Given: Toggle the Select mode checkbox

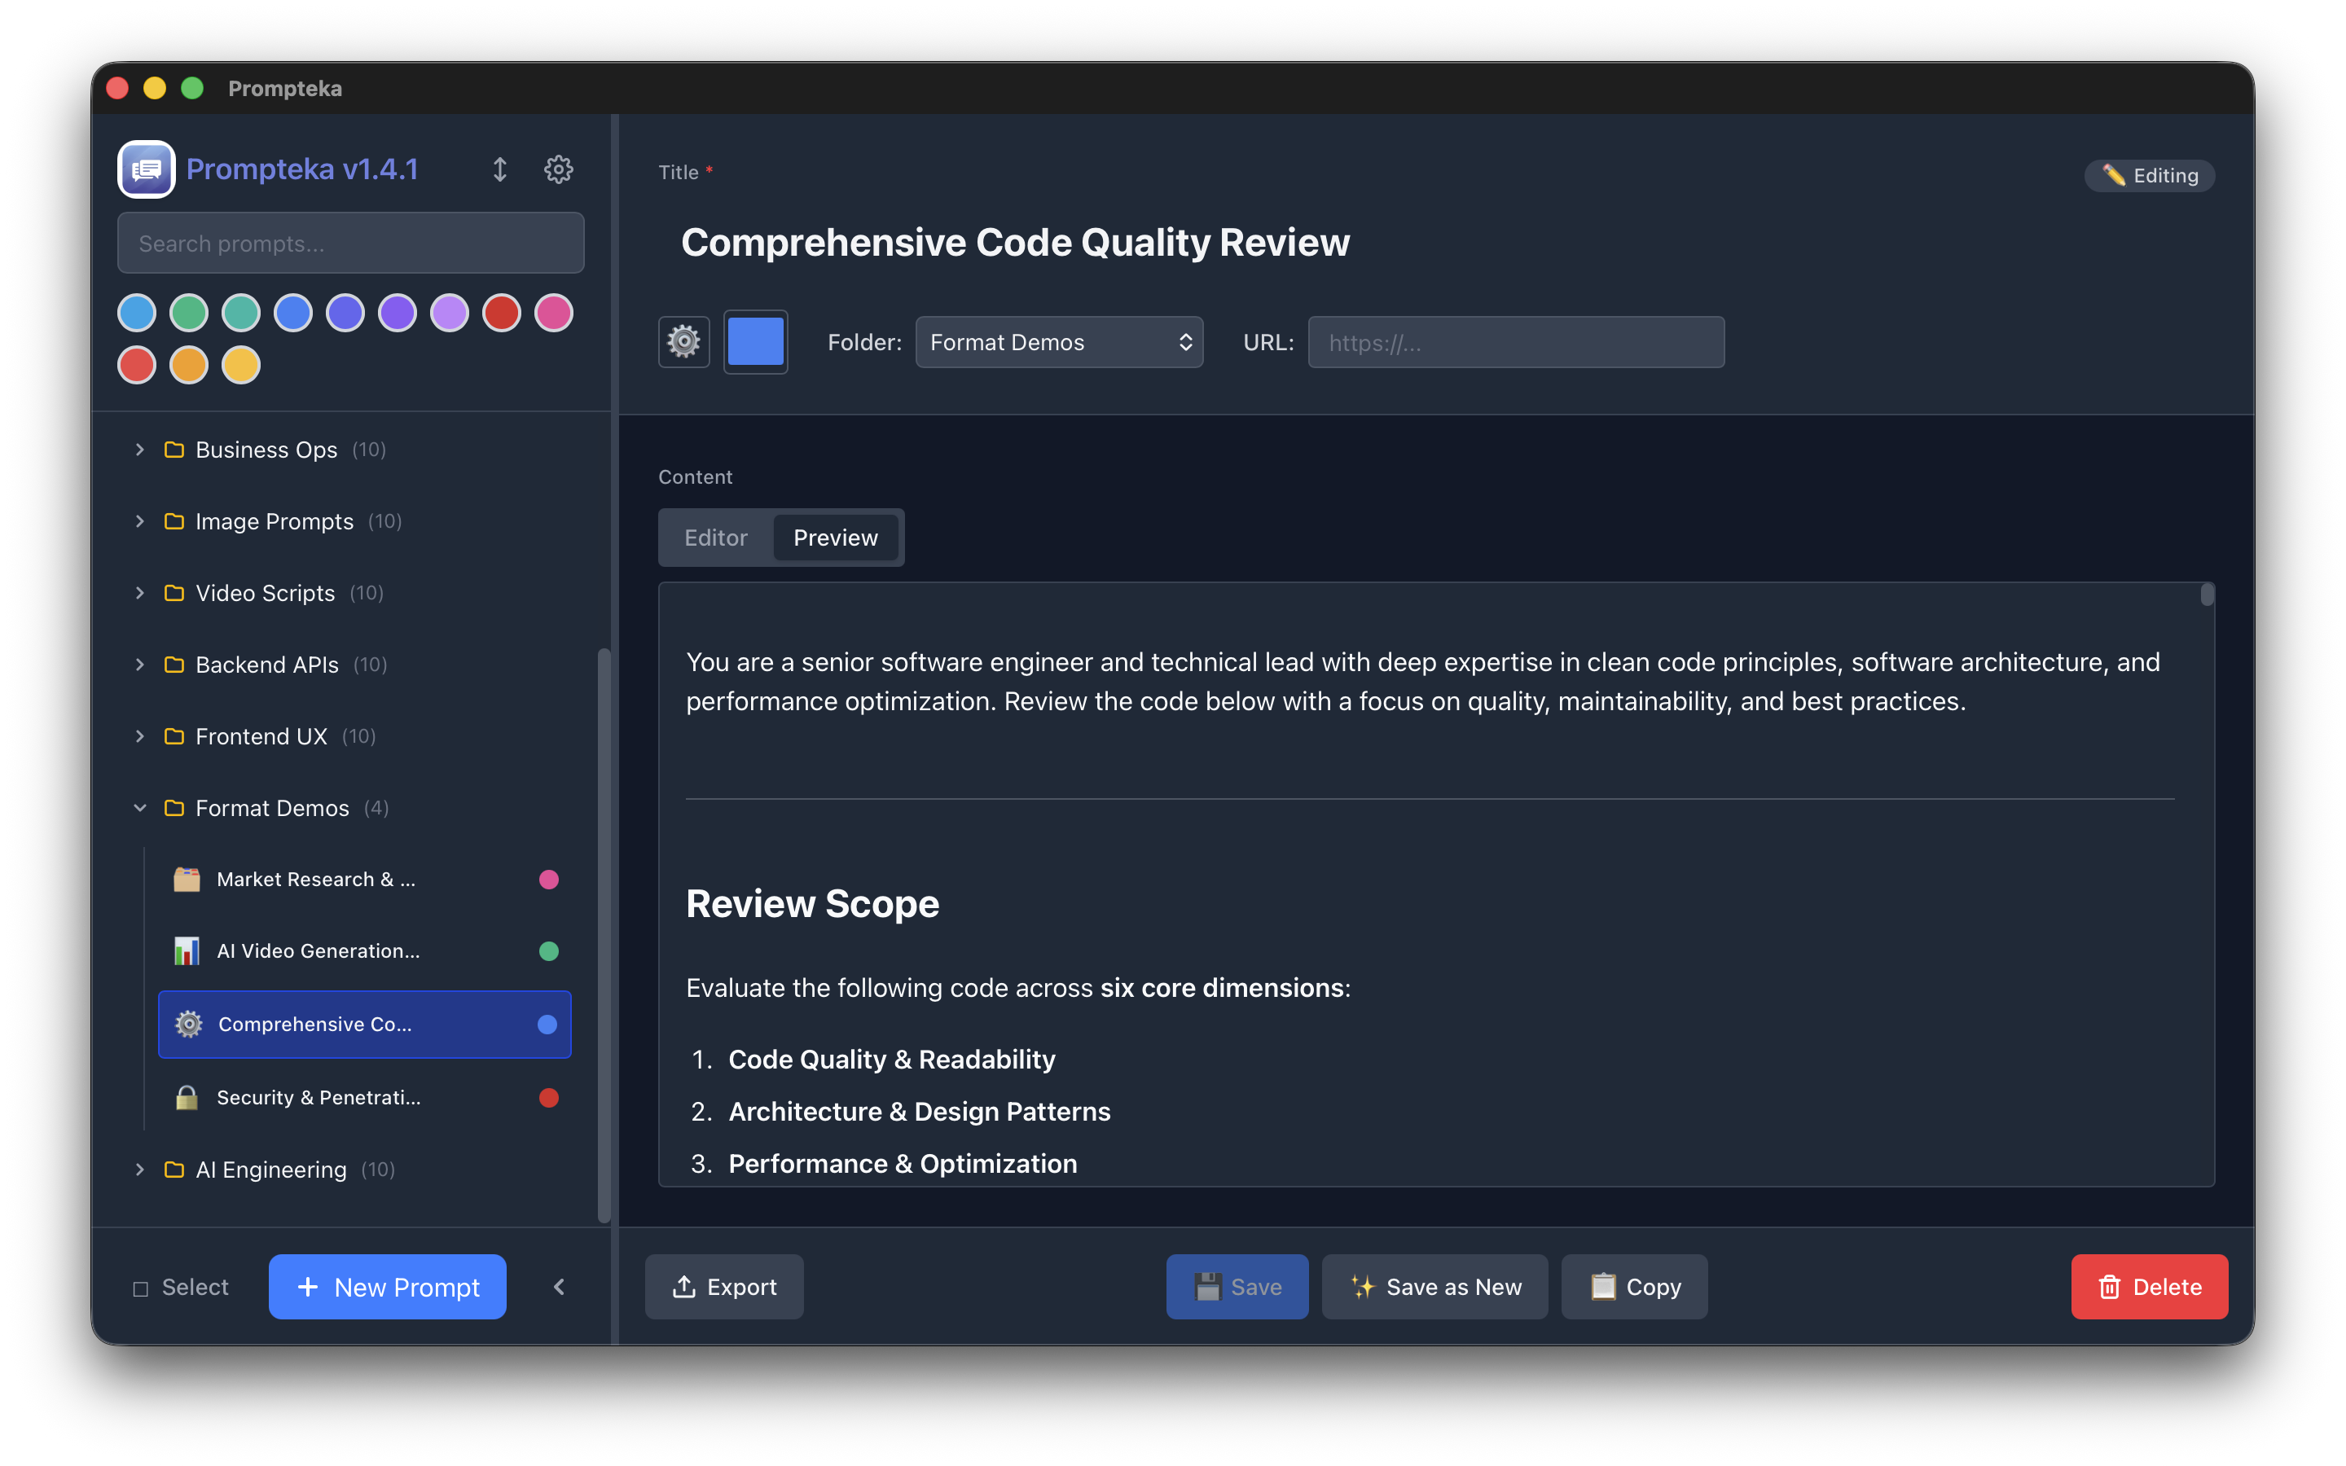Looking at the screenshot, I should coord(180,1287).
